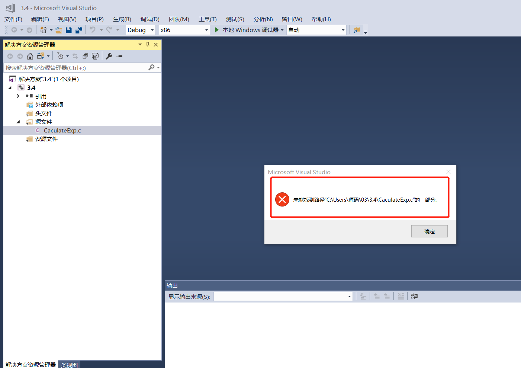
Task: Select the 外部依赖项 tree item
Action: pyautogui.click(x=49, y=105)
